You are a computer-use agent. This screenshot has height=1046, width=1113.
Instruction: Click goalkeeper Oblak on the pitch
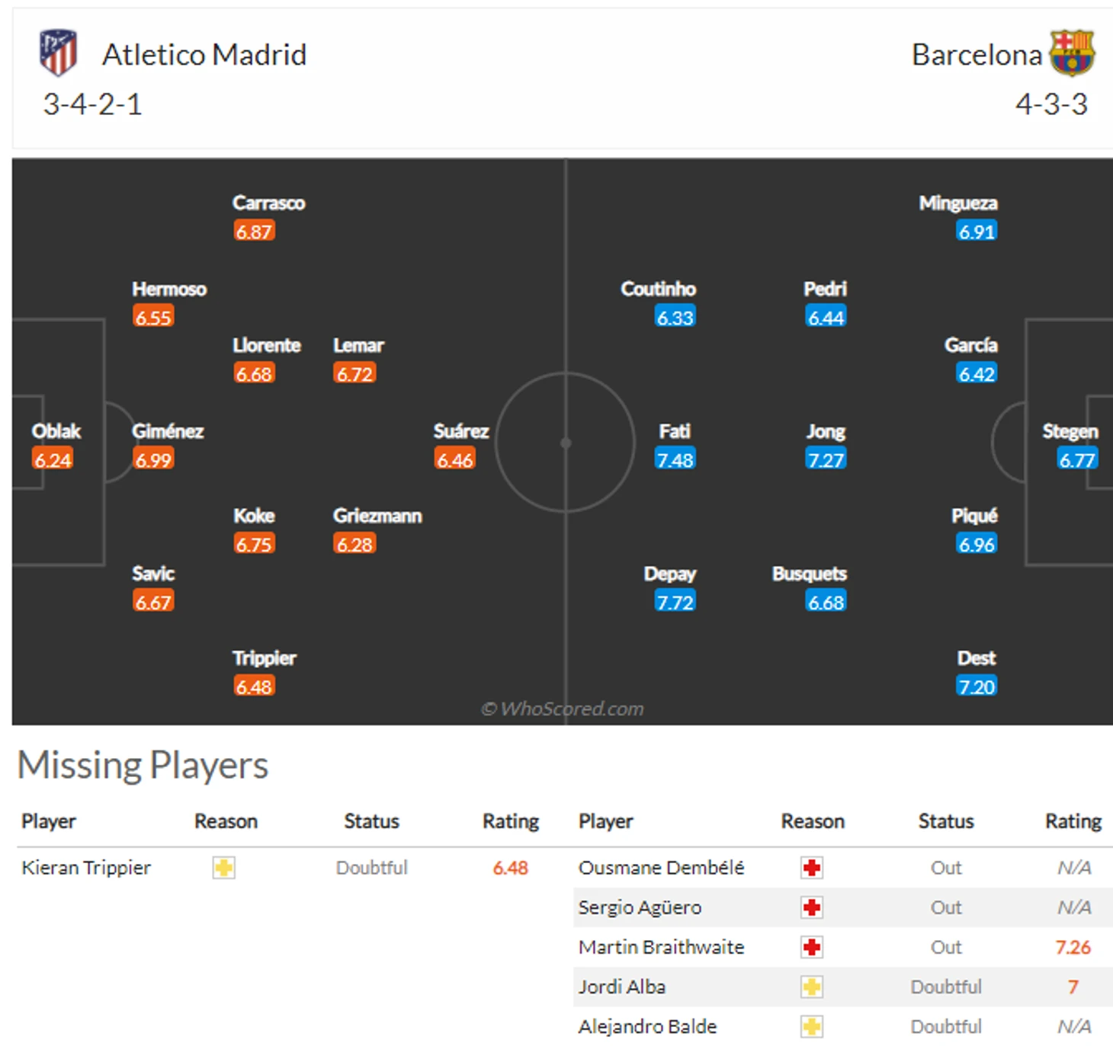pyautogui.click(x=56, y=432)
